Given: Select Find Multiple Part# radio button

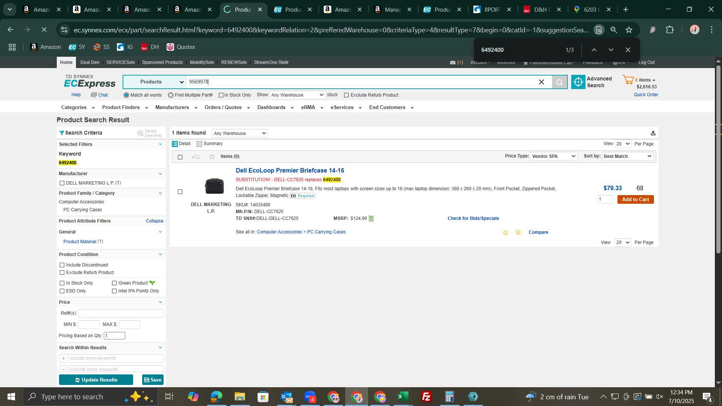Looking at the screenshot, I should [171, 95].
